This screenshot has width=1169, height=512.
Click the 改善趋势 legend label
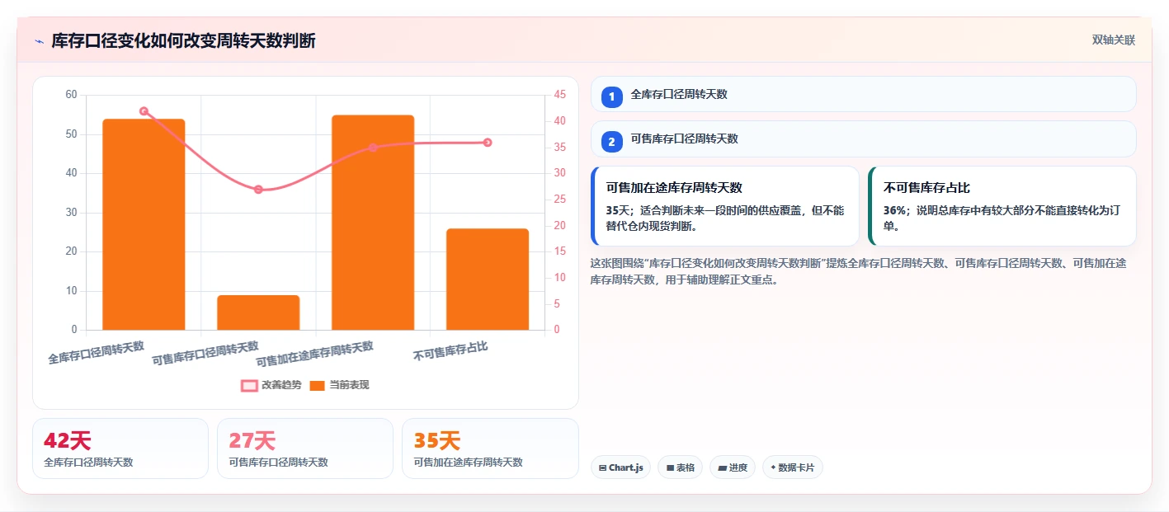[281, 385]
